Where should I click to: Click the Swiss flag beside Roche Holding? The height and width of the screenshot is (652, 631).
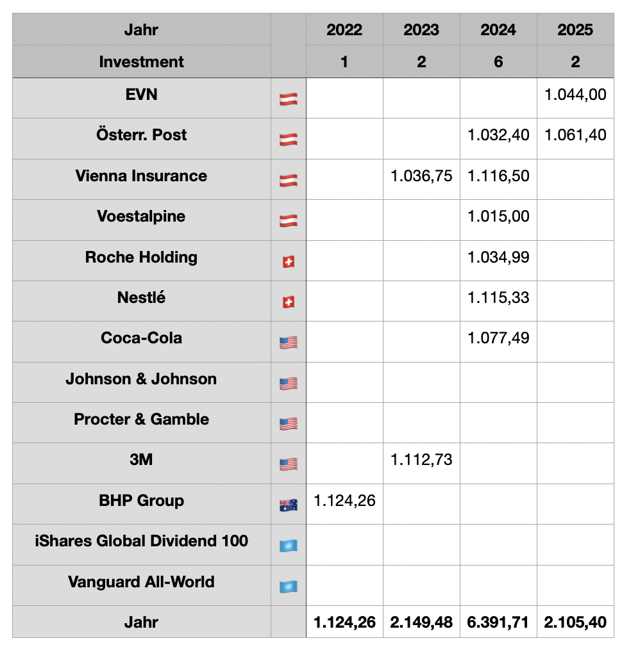pyautogui.click(x=288, y=262)
